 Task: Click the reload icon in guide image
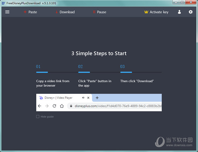point(54,106)
